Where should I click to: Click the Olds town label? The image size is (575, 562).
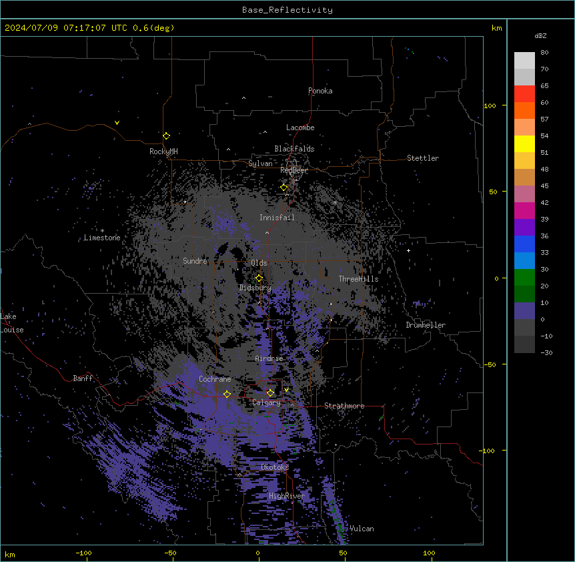click(259, 263)
